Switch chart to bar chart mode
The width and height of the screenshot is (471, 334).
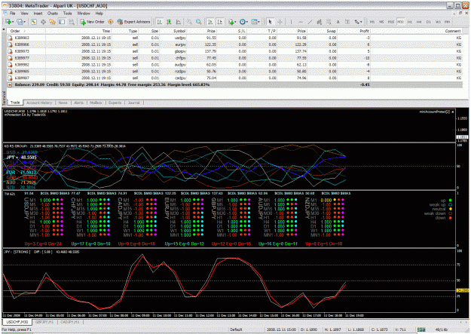coord(160,22)
